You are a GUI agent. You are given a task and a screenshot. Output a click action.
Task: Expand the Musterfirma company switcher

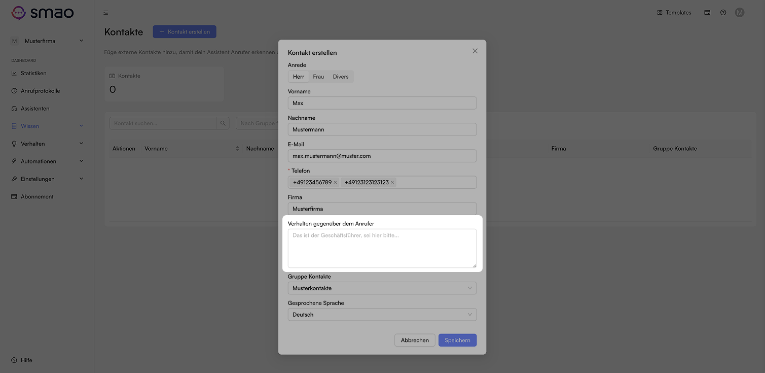[x=47, y=41]
